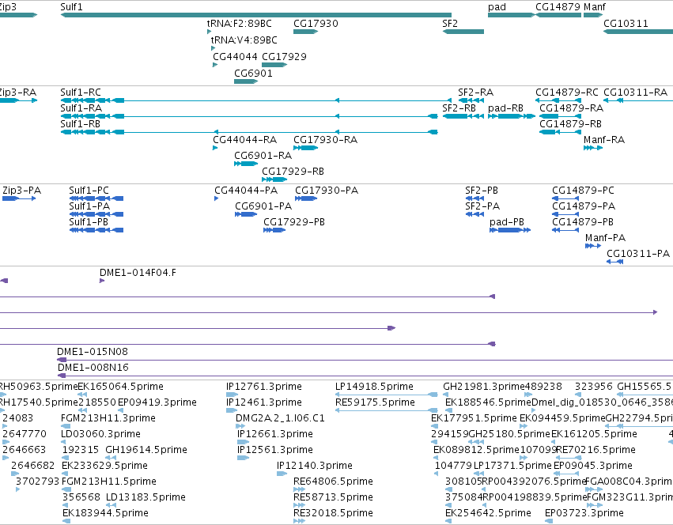The image size is (673, 525).
Task: Select the CG14879-RC transcript label
Action: point(567,93)
